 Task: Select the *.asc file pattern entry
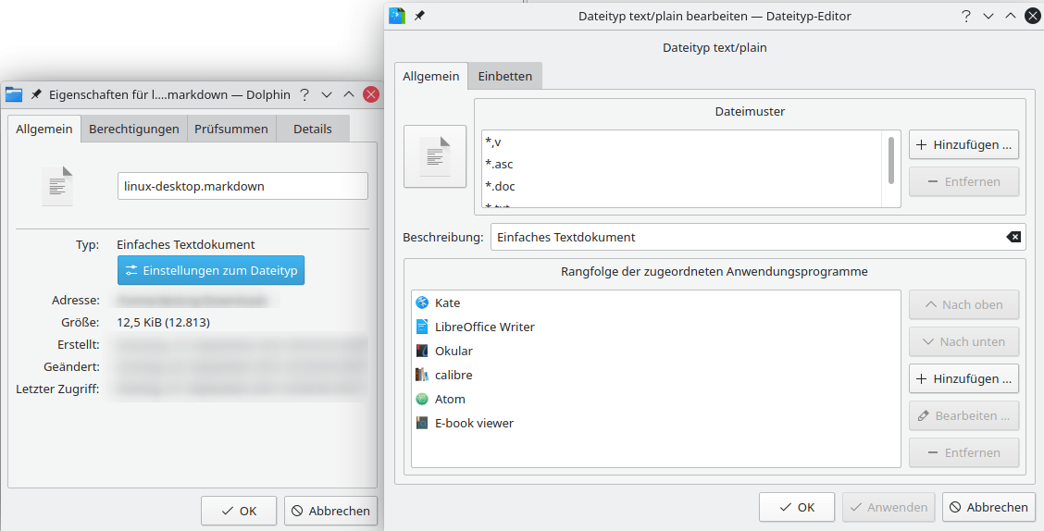pyautogui.click(x=499, y=164)
